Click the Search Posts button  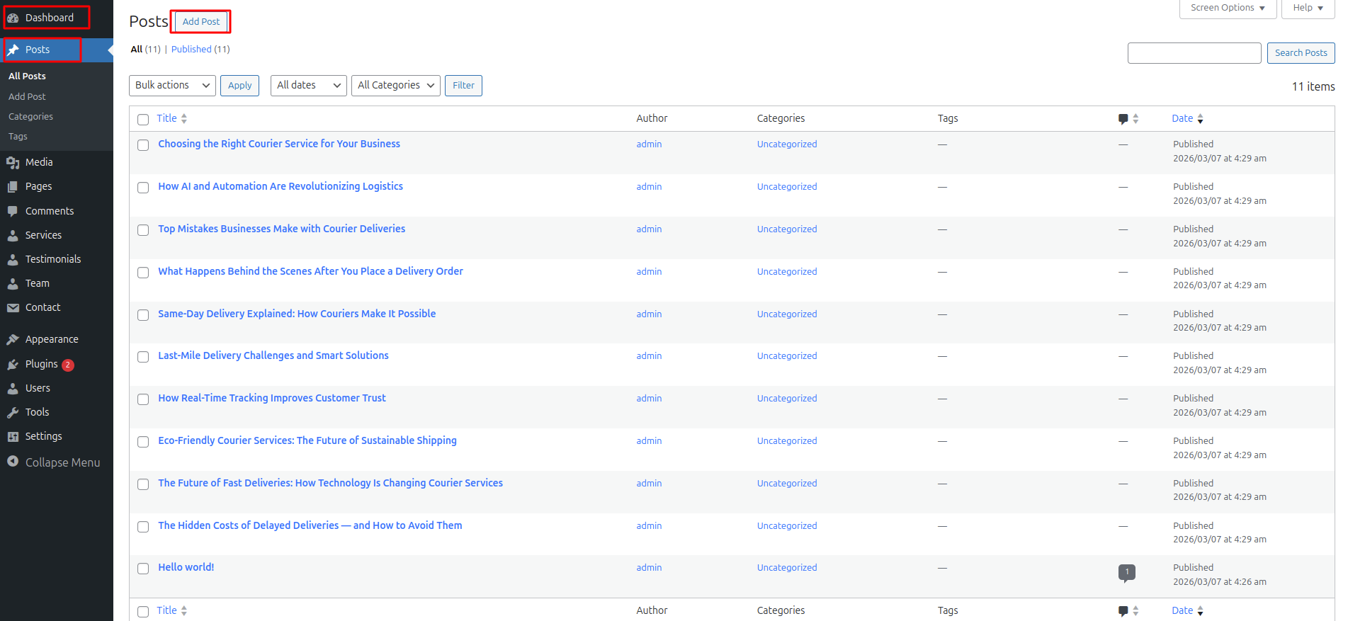1301,52
